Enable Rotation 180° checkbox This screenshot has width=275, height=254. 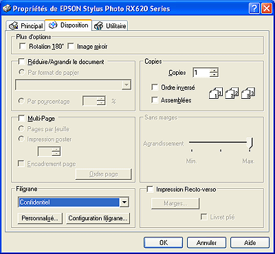tap(23, 47)
